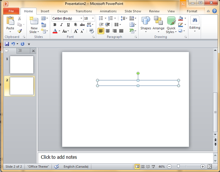Apply red font color swatch
This screenshot has height=172, width=220.
click(55, 31)
